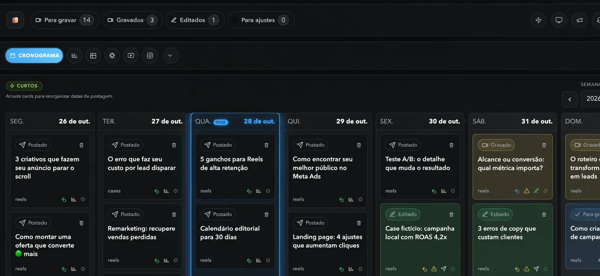Open the sparkle view icon
This screenshot has height=276, width=600.
(x=112, y=55)
